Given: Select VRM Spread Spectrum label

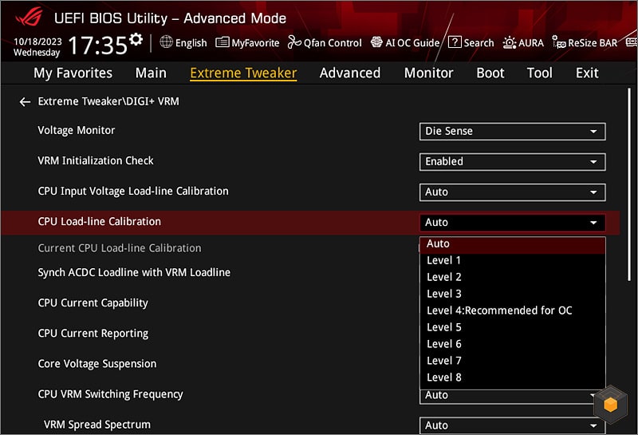Looking at the screenshot, I should (x=96, y=425).
